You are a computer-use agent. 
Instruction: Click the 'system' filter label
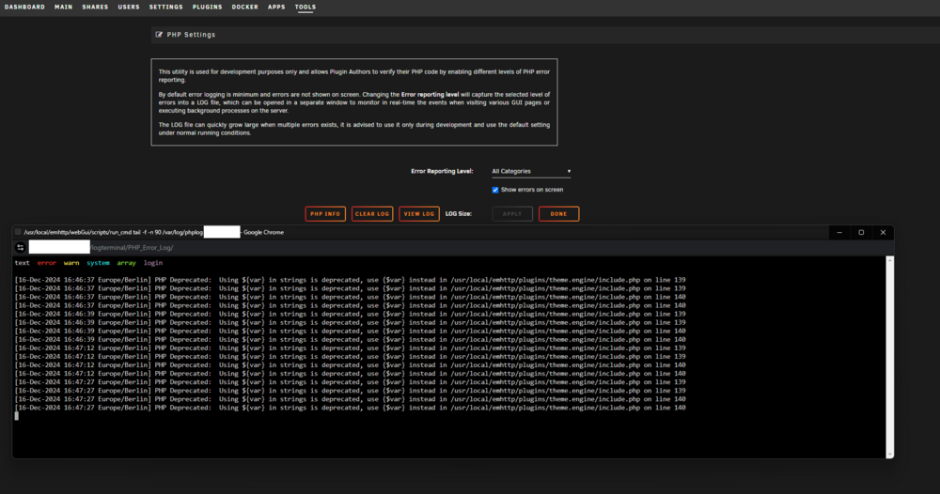(x=99, y=263)
